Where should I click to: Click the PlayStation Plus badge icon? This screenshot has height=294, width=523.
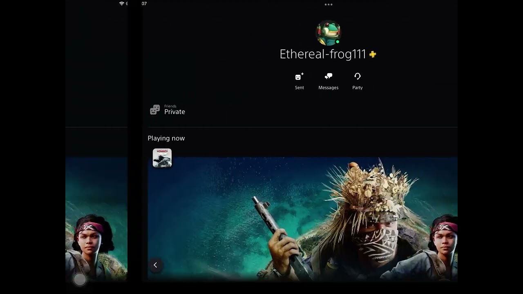click(x=373, y=54)
